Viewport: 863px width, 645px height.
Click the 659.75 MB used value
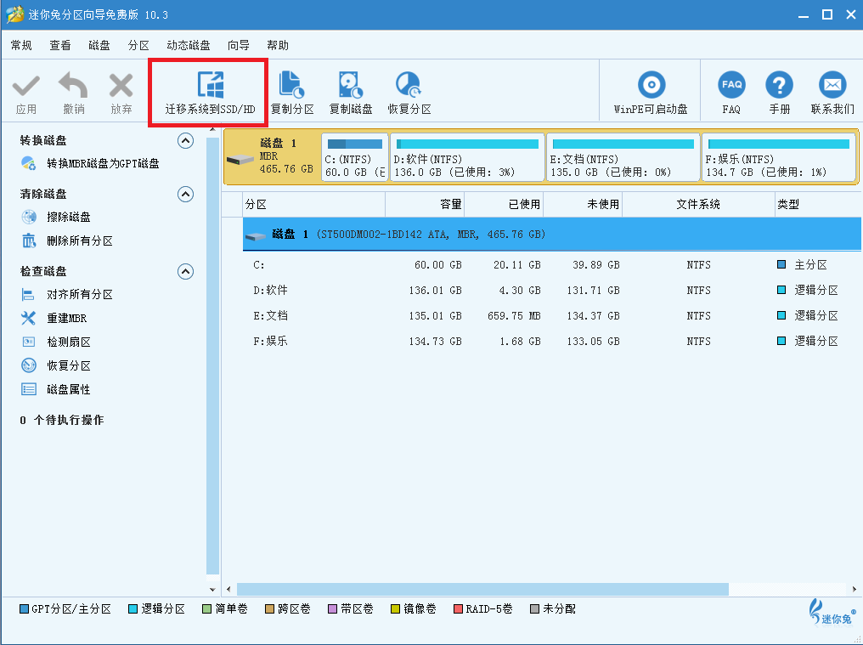pos(514,315)
